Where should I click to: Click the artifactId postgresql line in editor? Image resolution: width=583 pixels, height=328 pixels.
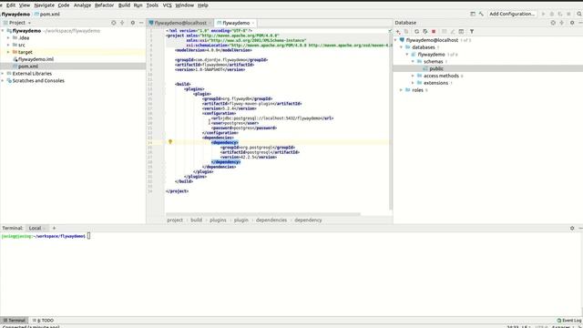(x=260, y=152)
